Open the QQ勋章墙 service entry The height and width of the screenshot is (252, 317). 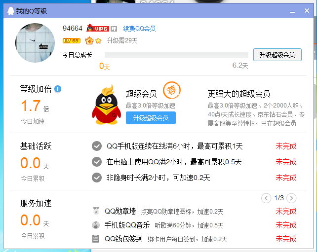120,211
